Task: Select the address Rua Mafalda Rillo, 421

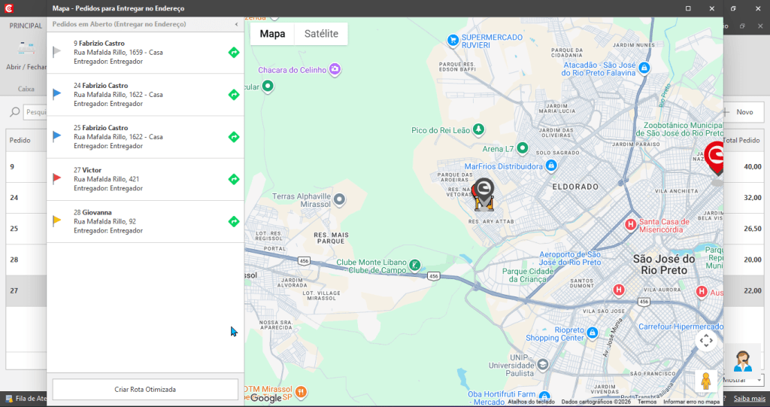Action: (107, 179)
